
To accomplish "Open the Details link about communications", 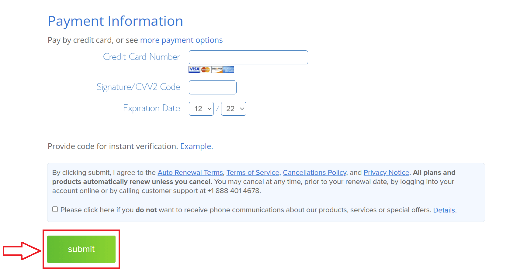I will click(445, 210).
